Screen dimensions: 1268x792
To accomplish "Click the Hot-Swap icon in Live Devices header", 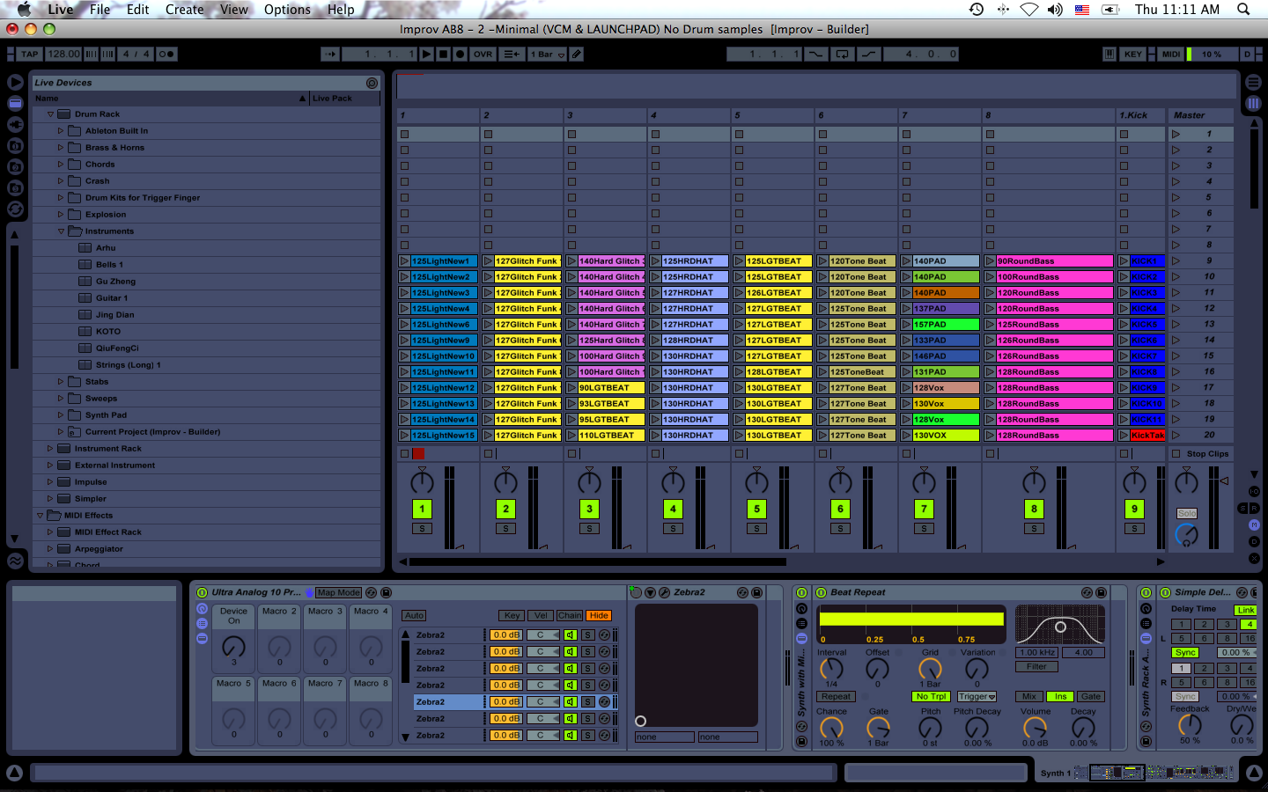I will point(373,83).
